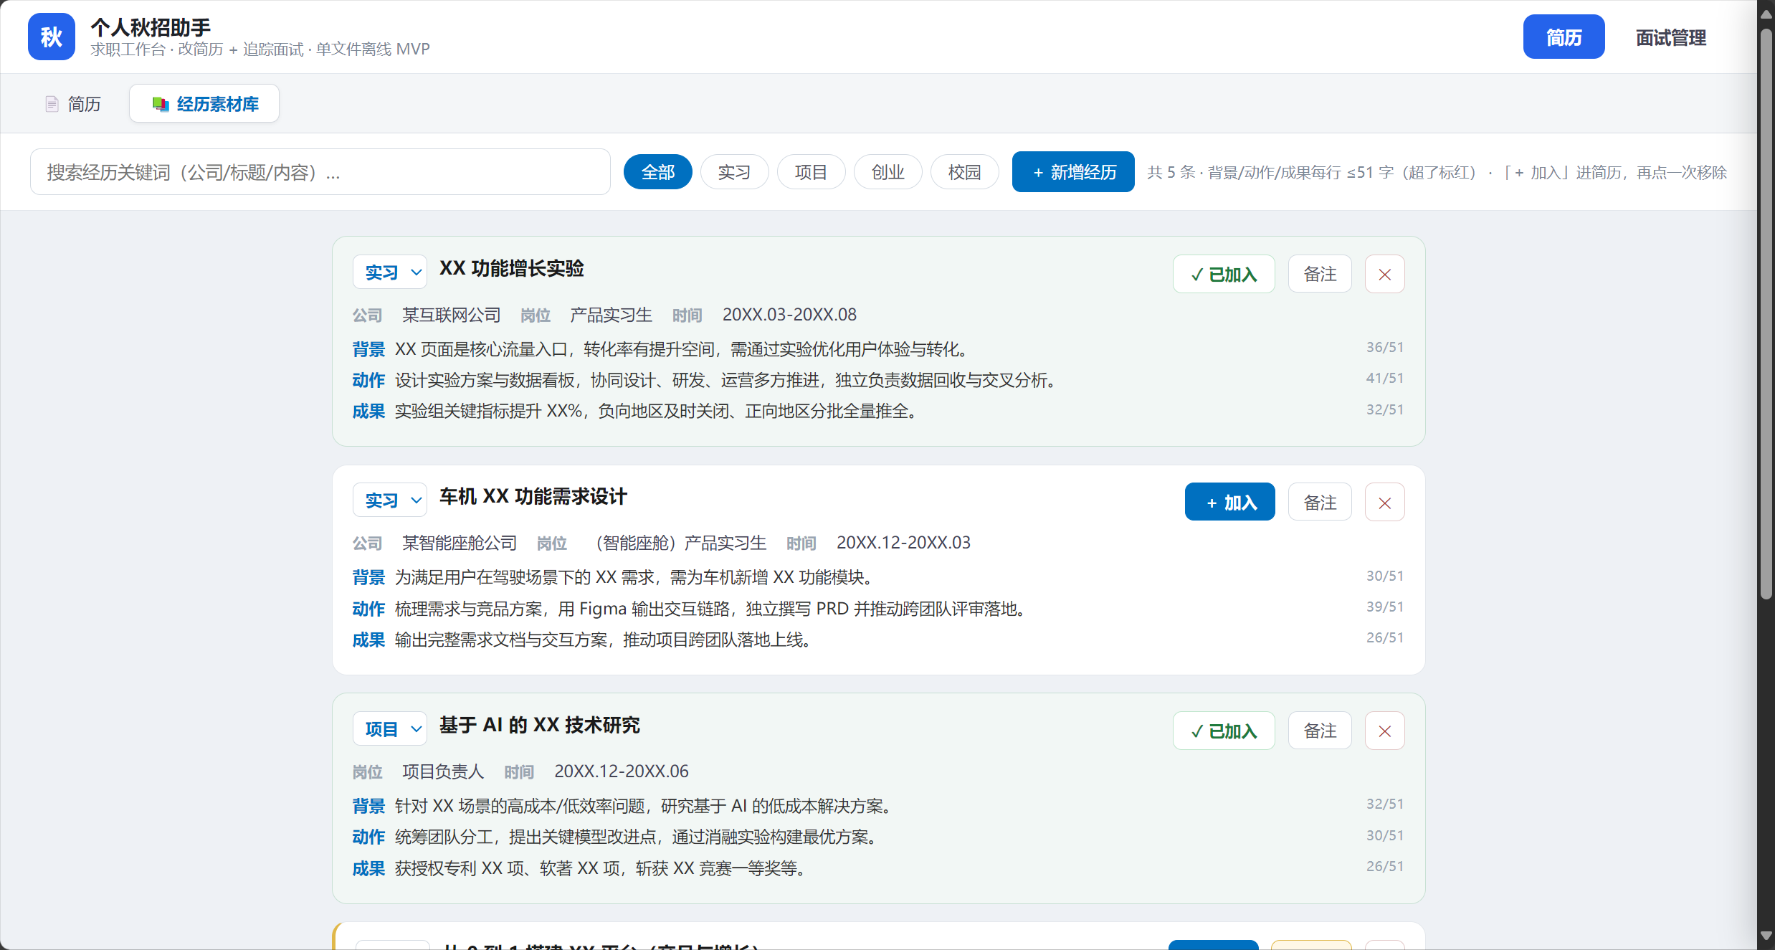The width and height of the screenshot is (1775, 950).
Task: Go to 面试管理 section
Action: coord(1670,37)
